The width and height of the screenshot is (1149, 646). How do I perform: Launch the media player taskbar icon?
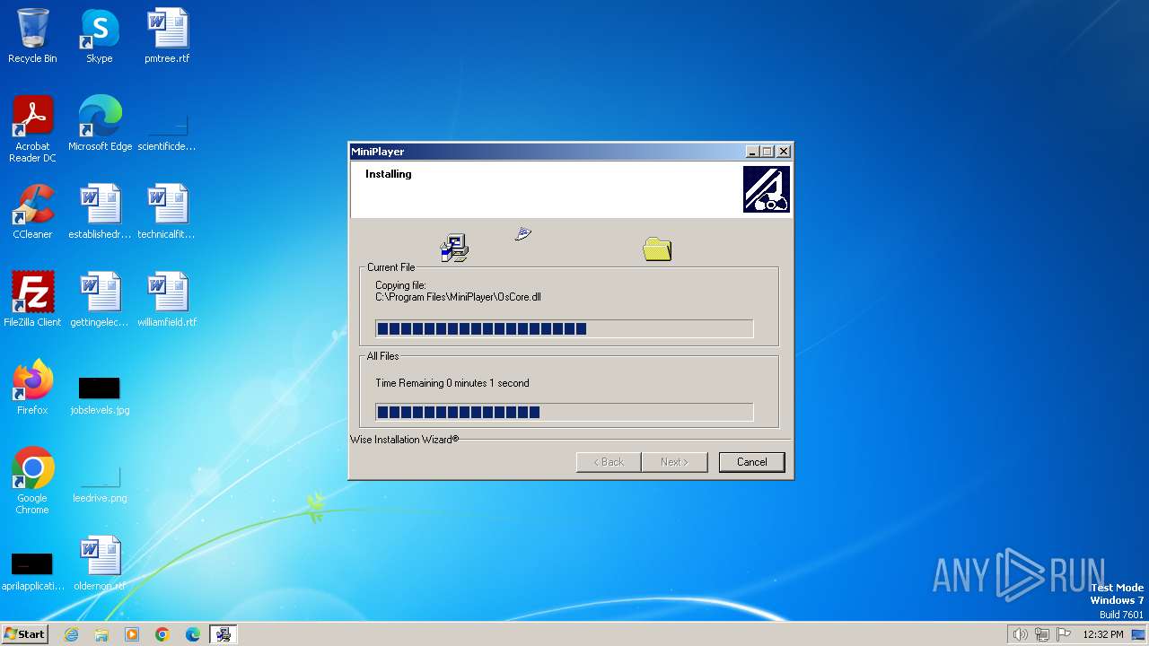coord(132,634)
